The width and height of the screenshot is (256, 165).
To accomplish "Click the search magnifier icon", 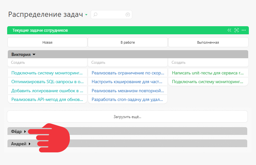I will (95, 15).
